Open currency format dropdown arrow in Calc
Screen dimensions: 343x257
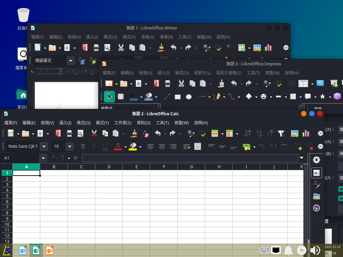tap(254, 147)
